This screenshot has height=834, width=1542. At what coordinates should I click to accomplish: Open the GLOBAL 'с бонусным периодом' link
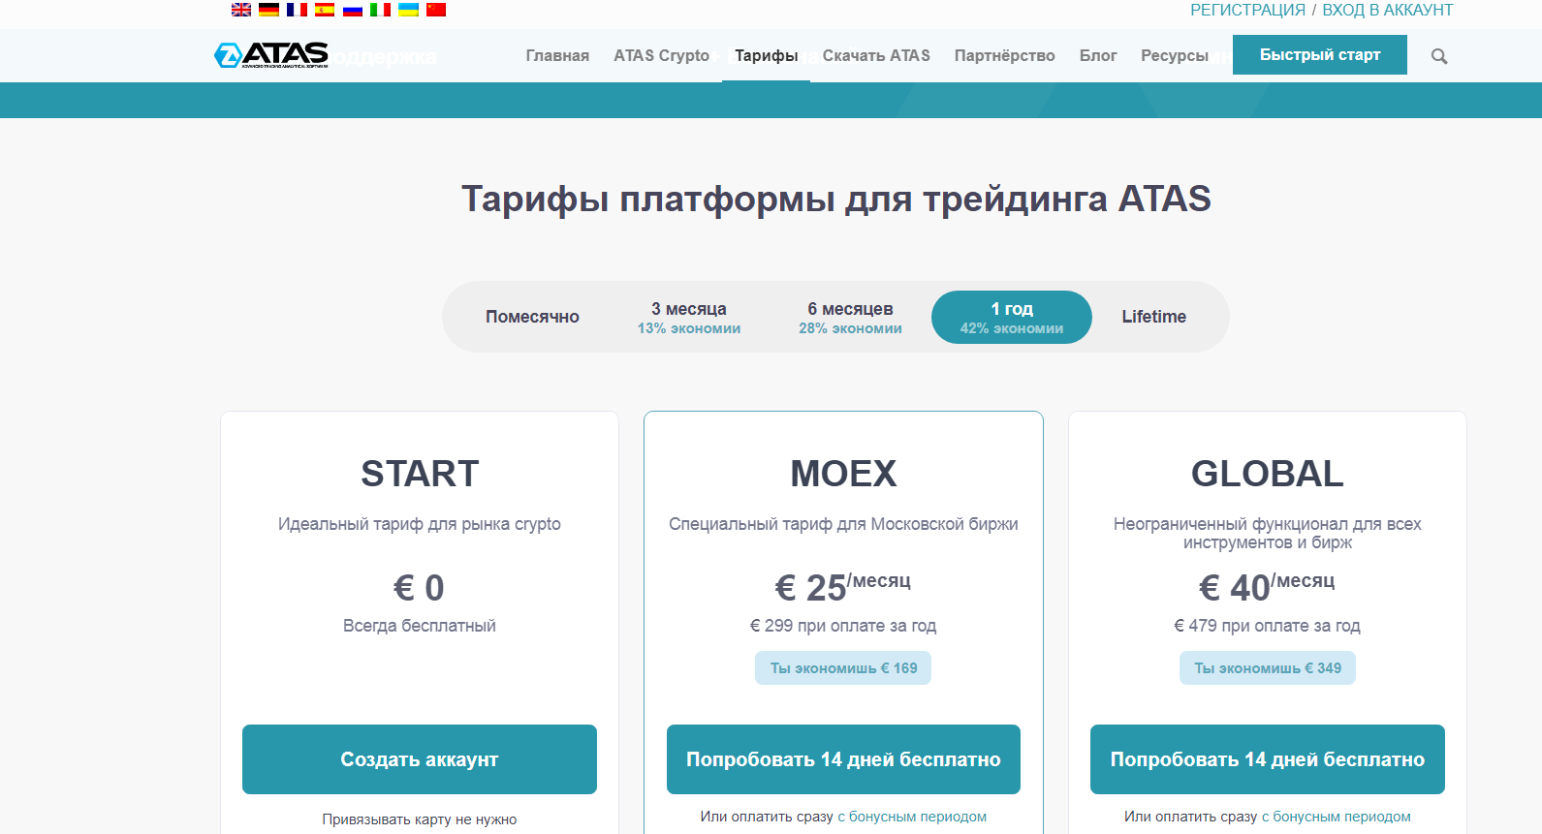[1337, 817]
